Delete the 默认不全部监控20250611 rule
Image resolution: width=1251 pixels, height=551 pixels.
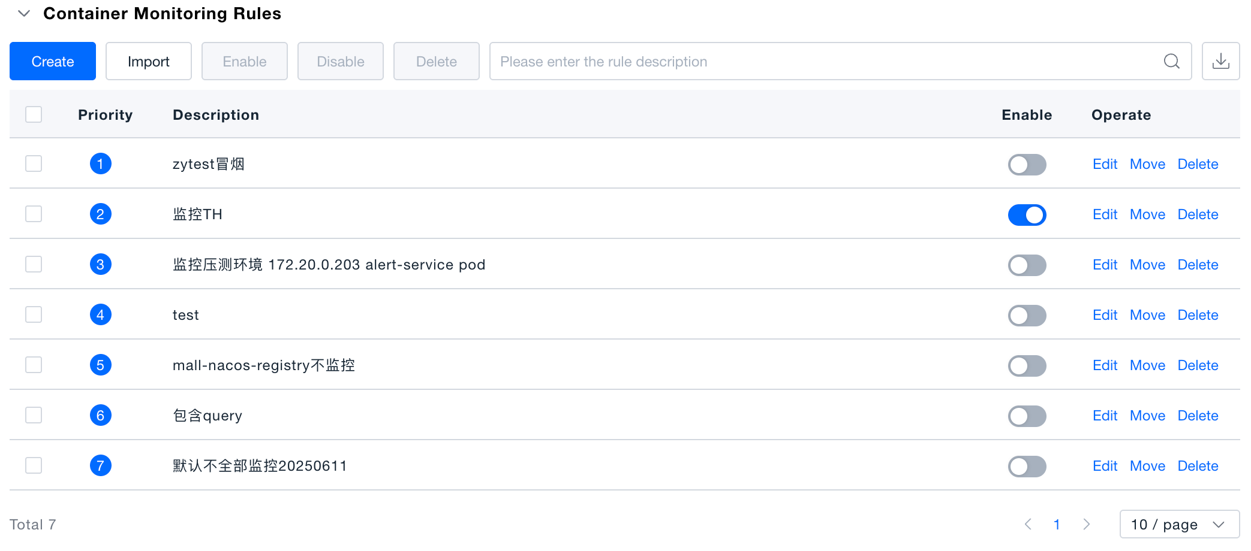click(x=1198, y=466)
